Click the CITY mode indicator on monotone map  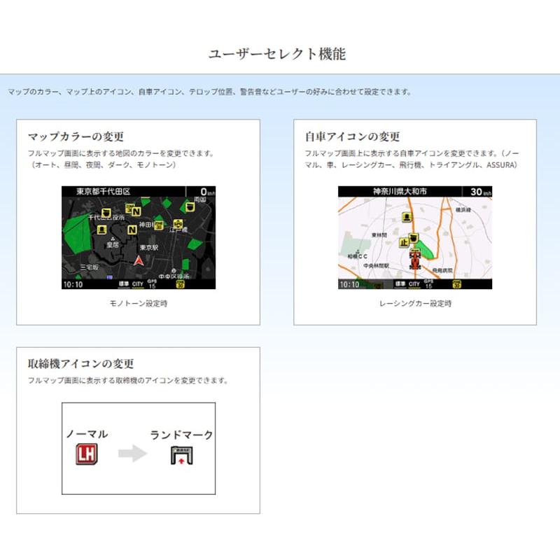click(x=138, y=284)
